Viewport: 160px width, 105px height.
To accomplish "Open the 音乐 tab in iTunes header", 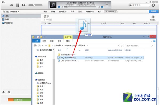I will coord(72,11).
